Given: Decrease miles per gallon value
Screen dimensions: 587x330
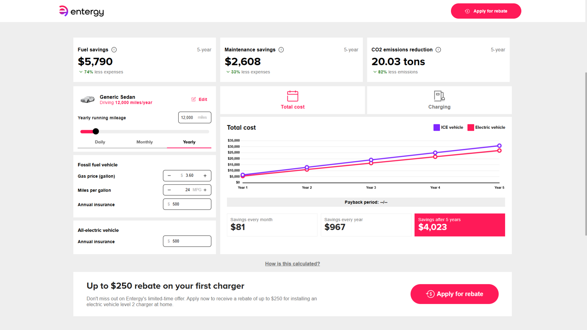Looking at the screenshot, I should pos(169,190).
